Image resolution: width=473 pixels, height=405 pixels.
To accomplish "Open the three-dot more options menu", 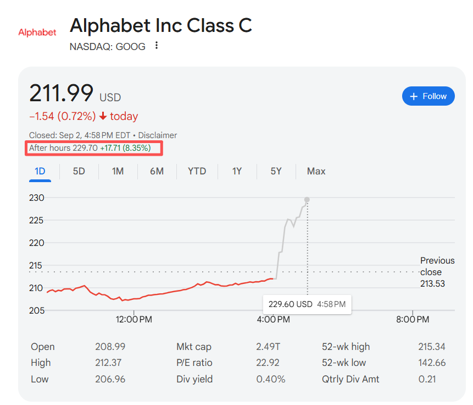I will pyautogui.click(x=157, y=46).
